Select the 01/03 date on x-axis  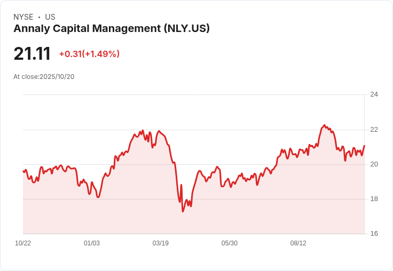pyautogui.click(x=92, y=243)
